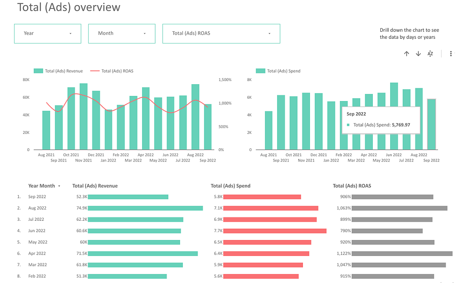Click the Jun 2022 spend chart bar
This screenshot has width=469, height=283.
click(x=394, y=116)
